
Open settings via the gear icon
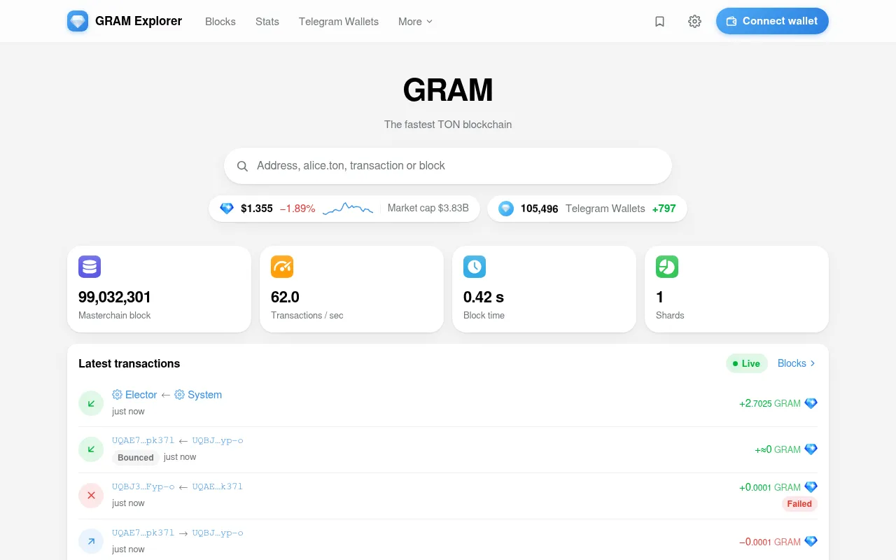694,22
